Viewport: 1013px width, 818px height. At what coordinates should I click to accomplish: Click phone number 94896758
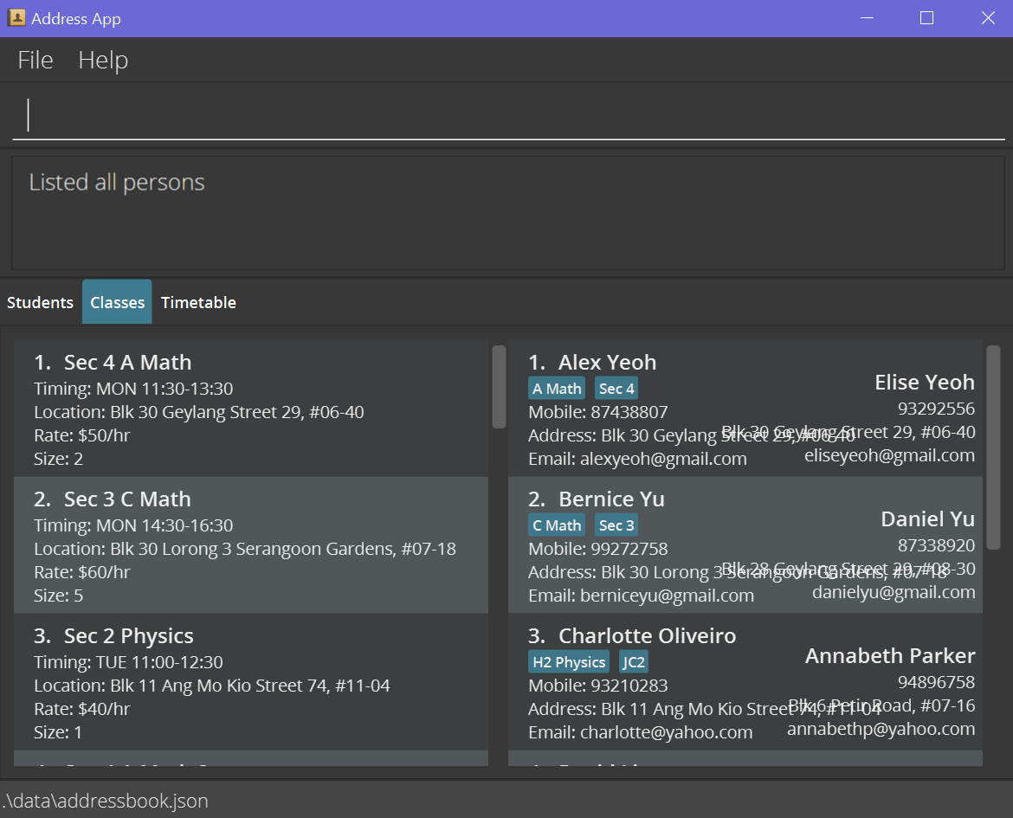click(936, 682)
